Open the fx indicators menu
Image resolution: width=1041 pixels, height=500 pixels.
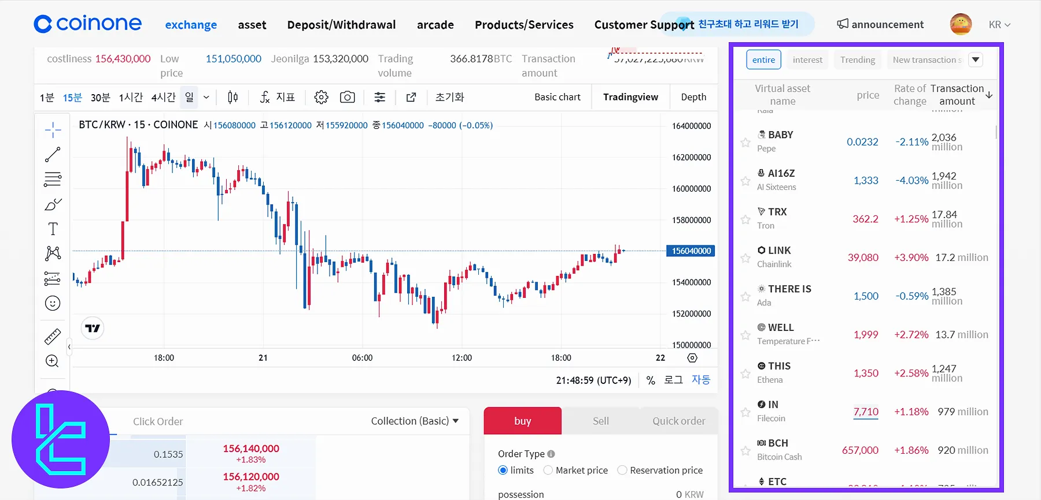coord(277,97)
